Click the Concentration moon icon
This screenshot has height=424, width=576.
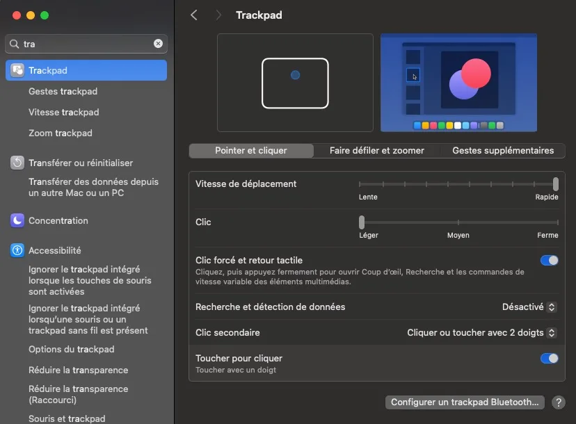[17, 220]
